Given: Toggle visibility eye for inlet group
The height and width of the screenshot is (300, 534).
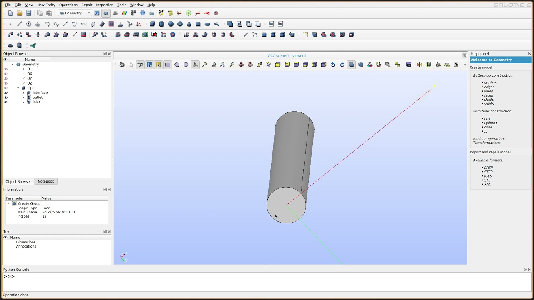Looking at the screenshot, I should tap(5, 102).
